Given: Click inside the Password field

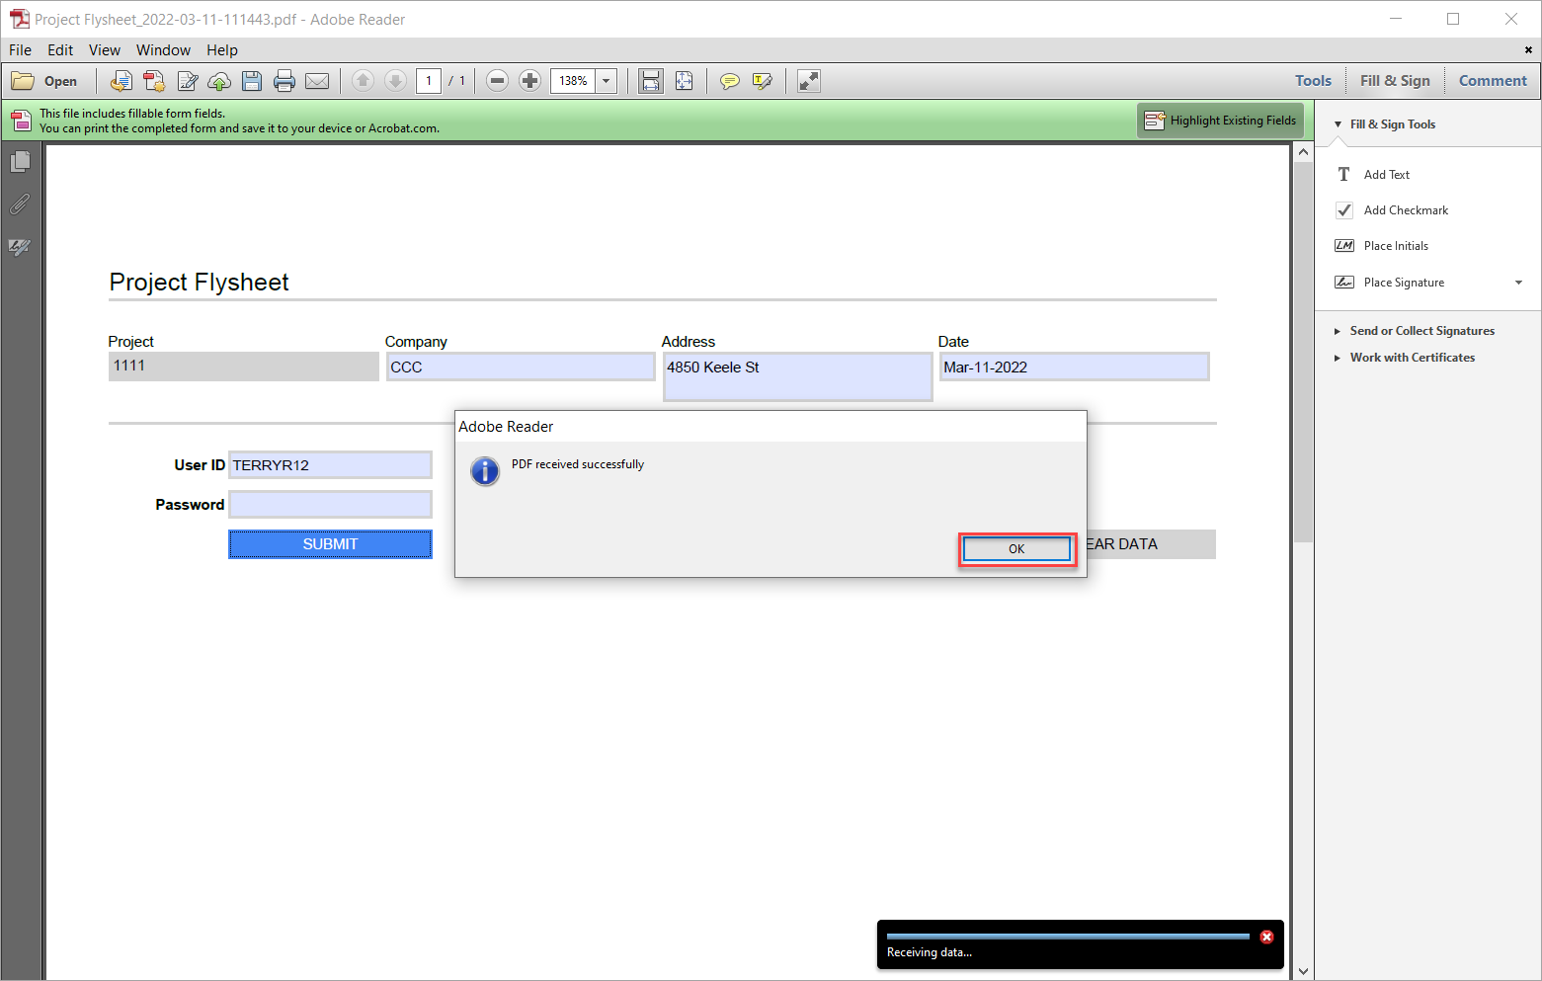Looking at the screenshot, I should click(330, 504).
